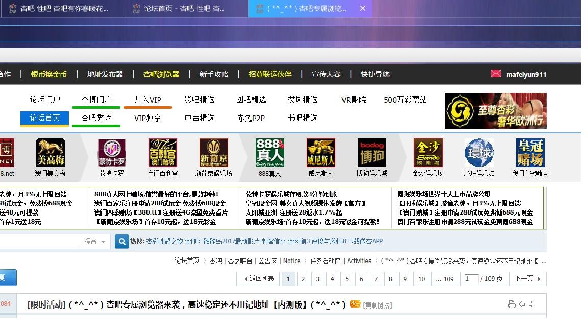Select the 论坛首页 highlighted nav item
The width and height of the screenshot is (588, 331).
(44, 118)
